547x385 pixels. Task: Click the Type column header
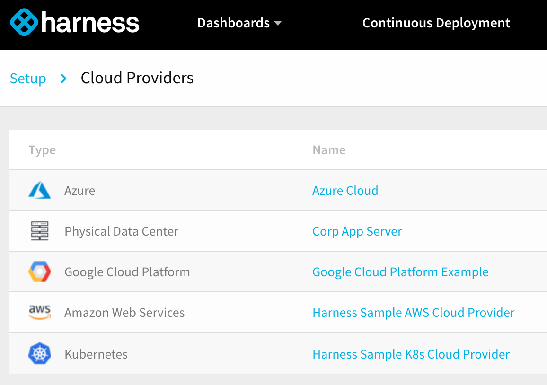click(42, 150)
